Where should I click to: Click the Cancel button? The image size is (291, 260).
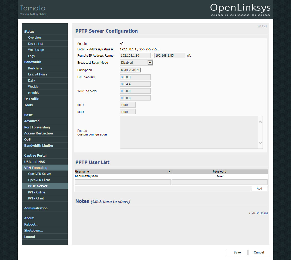point(259,252)
